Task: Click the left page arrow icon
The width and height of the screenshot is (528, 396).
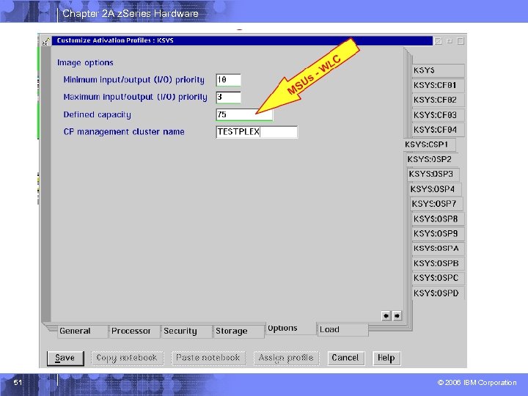Action: tap(386, 316)
